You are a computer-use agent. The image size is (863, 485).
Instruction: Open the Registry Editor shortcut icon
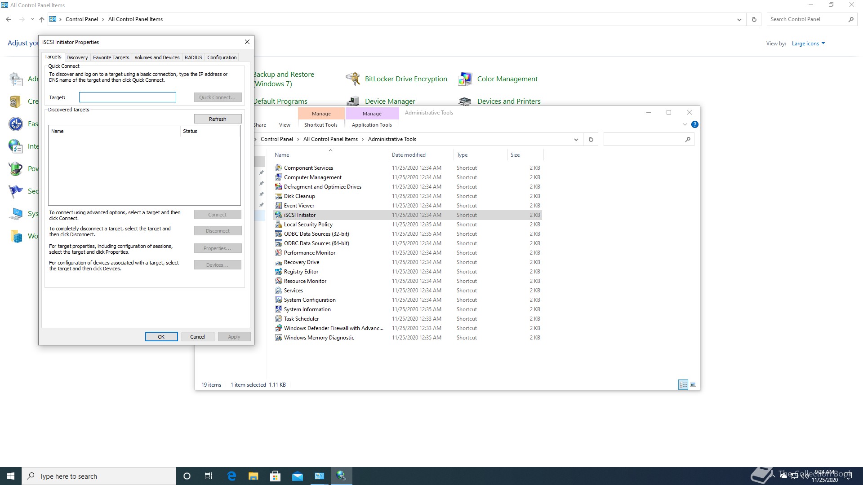[279, 272]
